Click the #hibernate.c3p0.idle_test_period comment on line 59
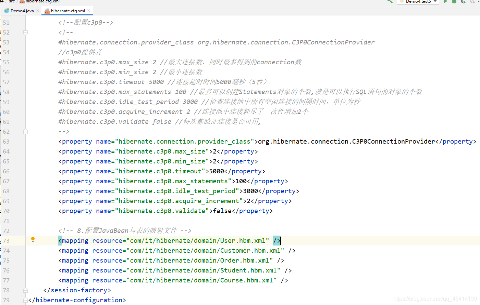Viewport: 480px width, 305px height. 209,102
